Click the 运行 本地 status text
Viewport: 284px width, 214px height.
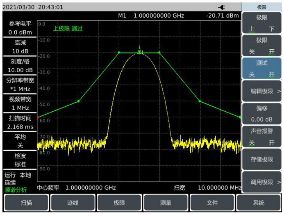point(18,175)
